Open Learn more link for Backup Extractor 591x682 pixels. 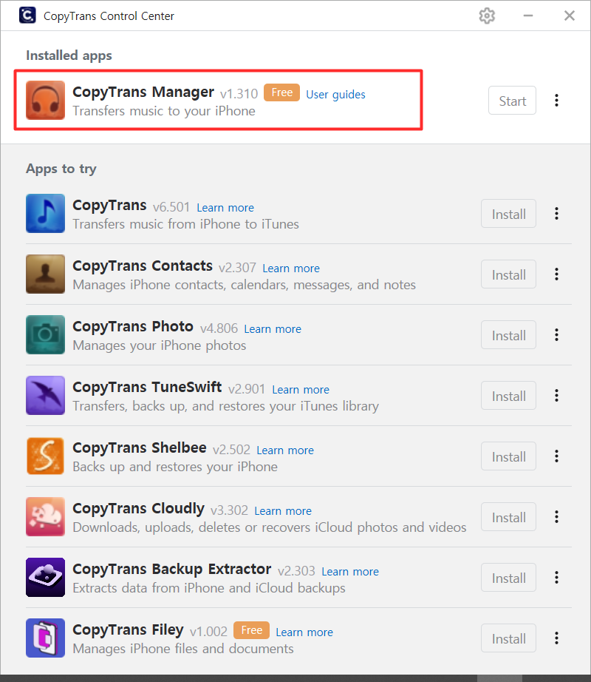pyautogui.click(x=350, y=572)
